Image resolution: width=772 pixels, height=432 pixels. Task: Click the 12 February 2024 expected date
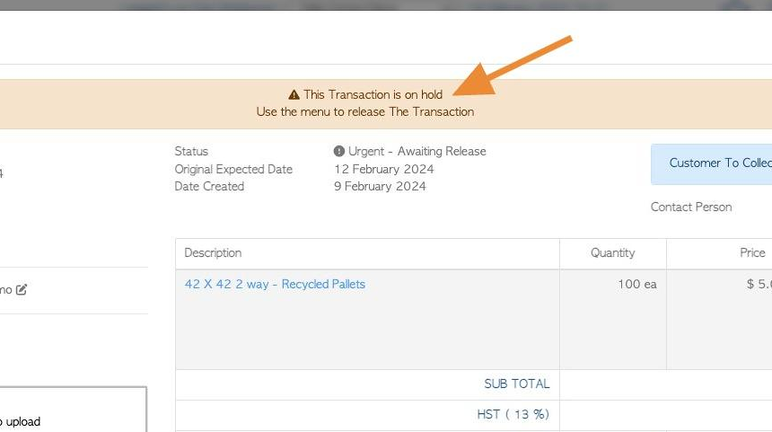pos(384,169)
